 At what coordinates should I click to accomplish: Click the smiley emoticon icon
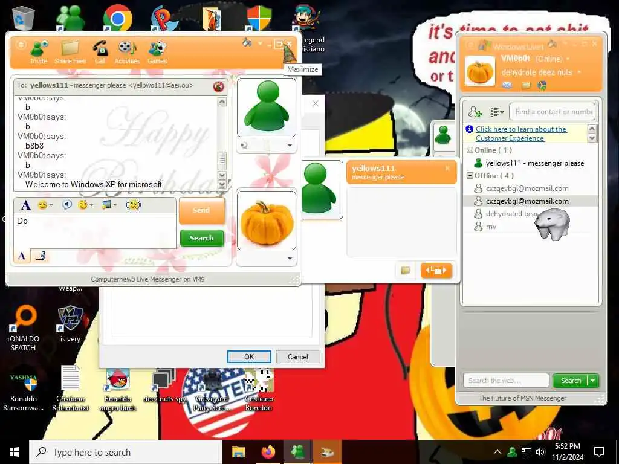(x=42, y=205)
